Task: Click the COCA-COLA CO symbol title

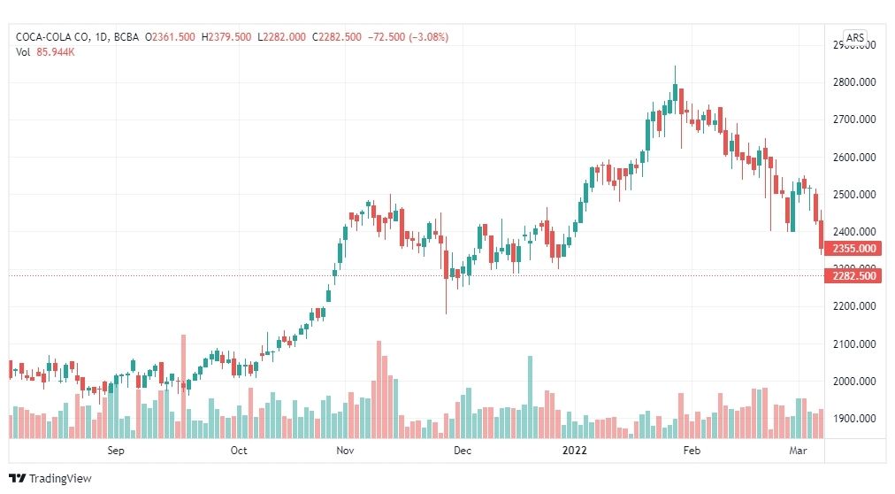Action: tap(52, 37)
